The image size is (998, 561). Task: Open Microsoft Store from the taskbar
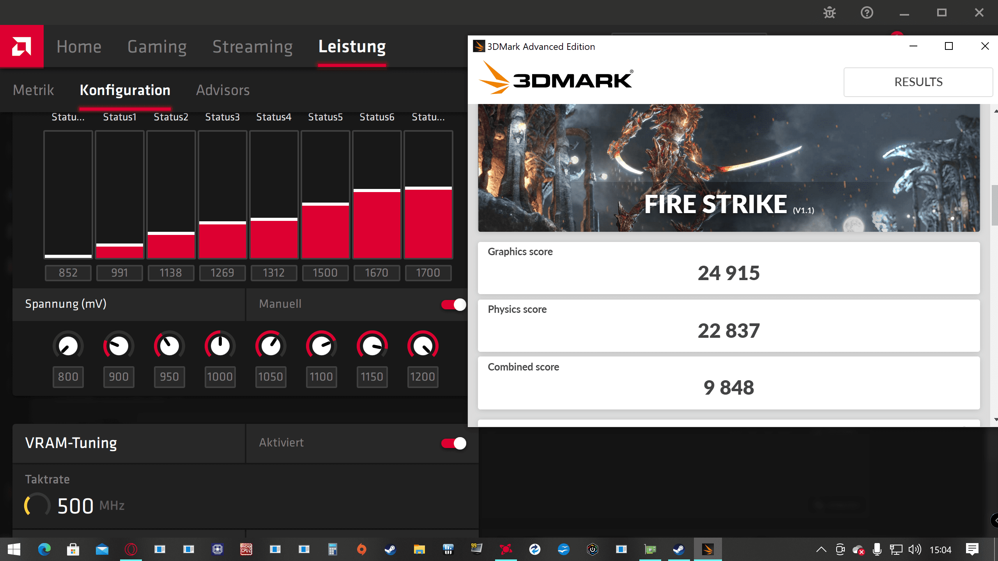tap(73, 549)
